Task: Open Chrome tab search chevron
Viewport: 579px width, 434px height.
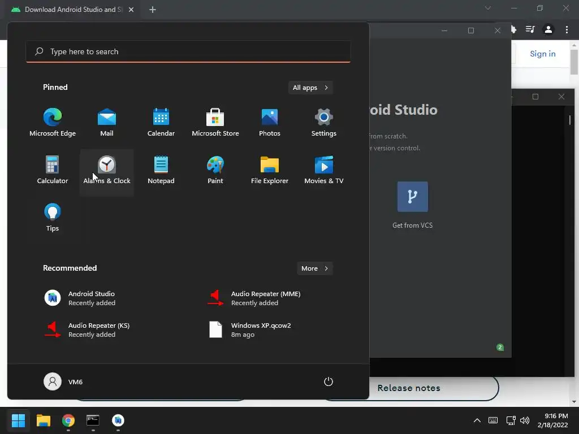Action: click(x=488, y=8)
